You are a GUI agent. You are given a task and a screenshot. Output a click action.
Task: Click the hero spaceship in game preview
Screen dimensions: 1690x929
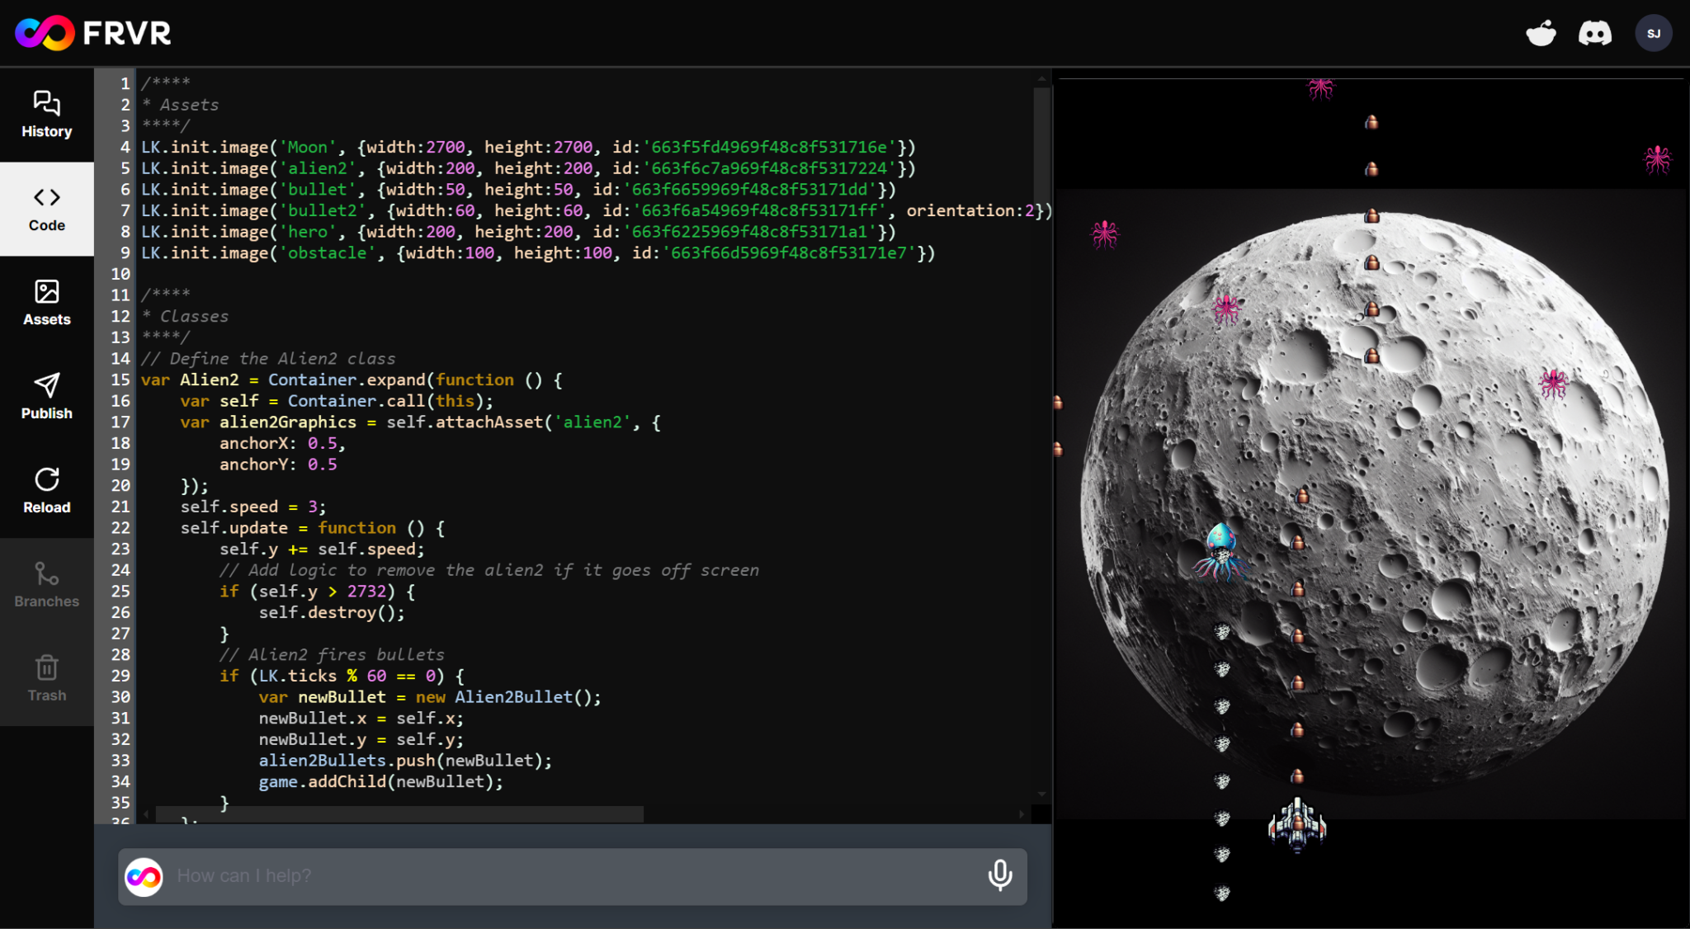(1297, 823)
